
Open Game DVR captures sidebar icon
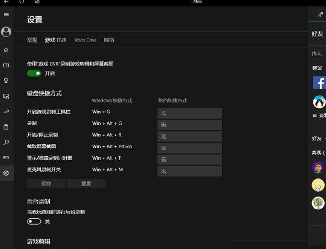[6, 96]
